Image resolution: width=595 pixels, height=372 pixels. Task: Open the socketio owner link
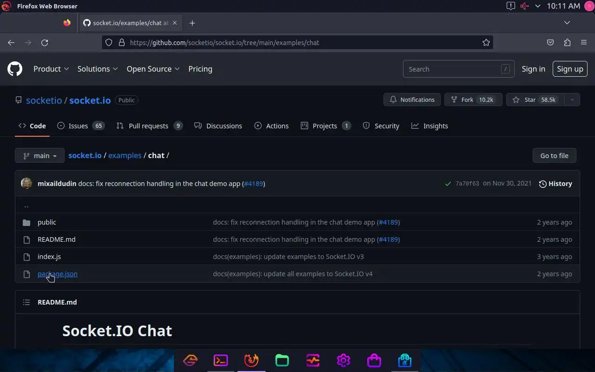44,100
